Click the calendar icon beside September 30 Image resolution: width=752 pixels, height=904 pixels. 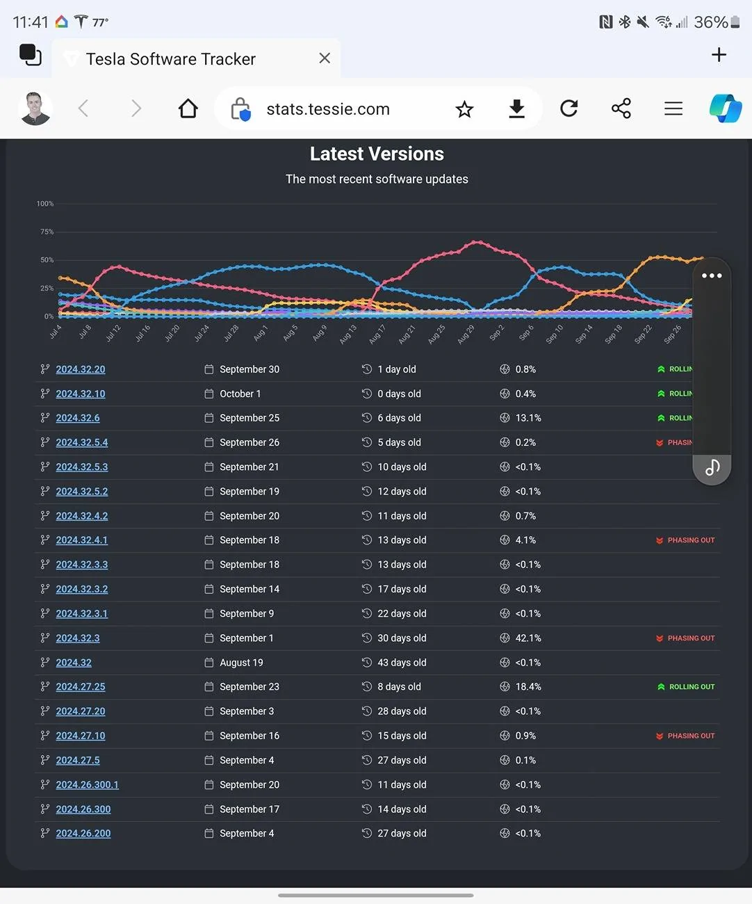click(x=209, y=369)
